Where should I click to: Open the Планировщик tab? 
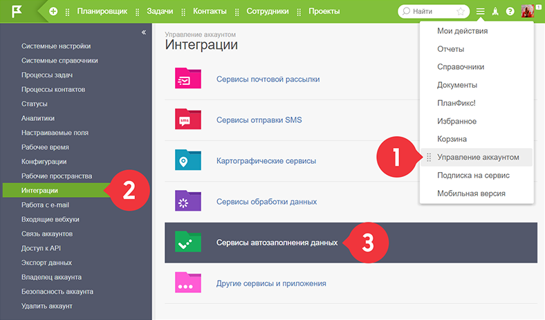pyautogui.click(x=102, y=12)
